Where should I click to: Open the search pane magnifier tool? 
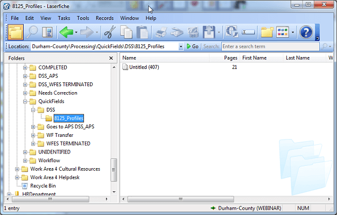[x=32, y=32]
